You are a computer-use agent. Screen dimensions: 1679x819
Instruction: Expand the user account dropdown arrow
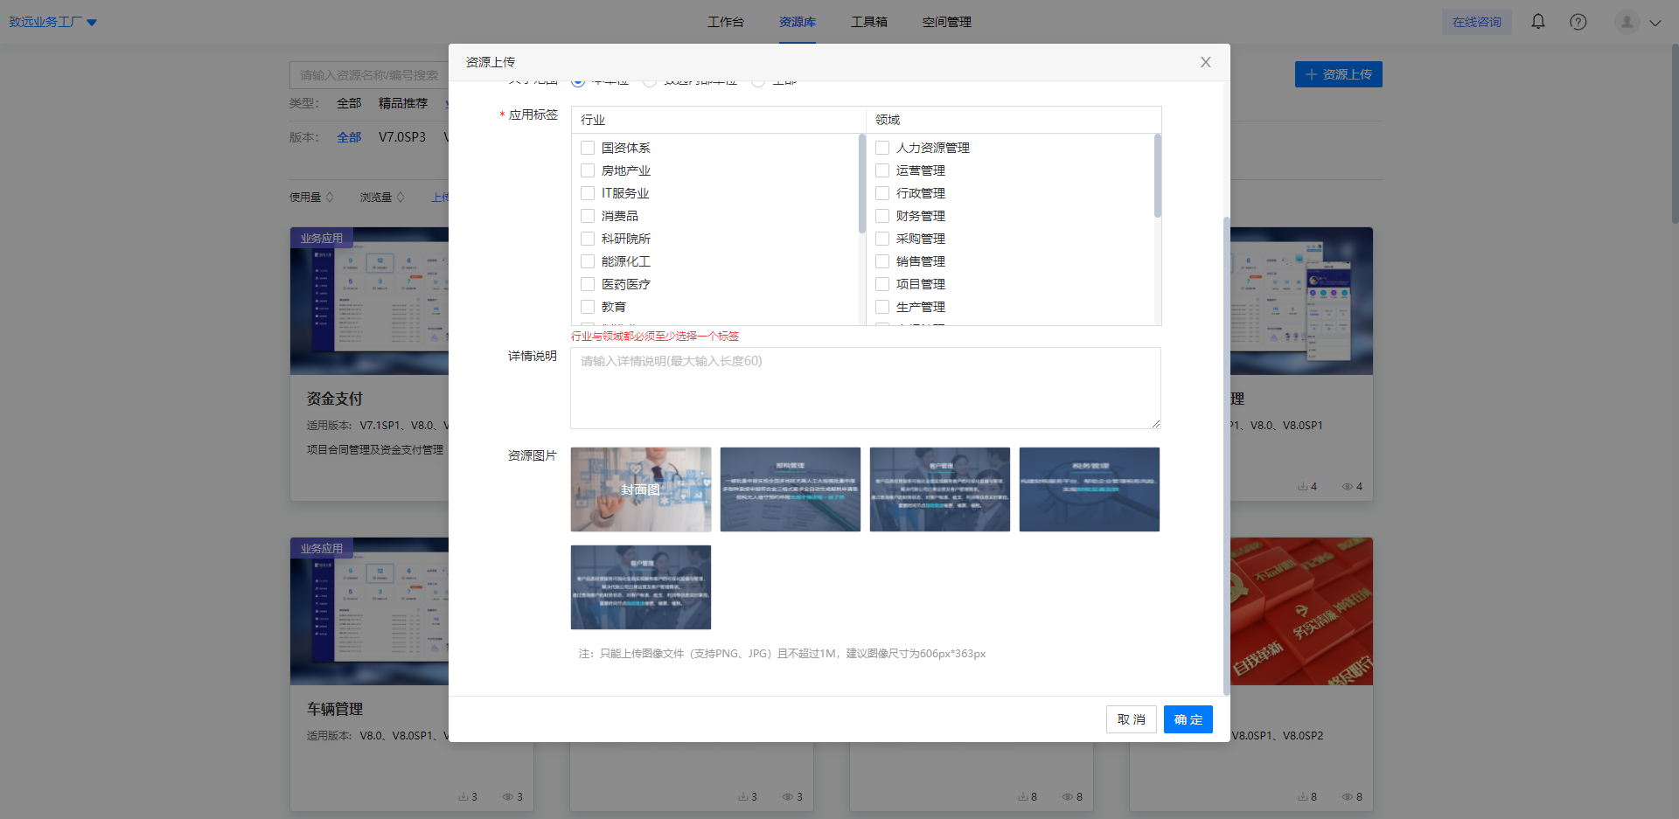1655,23
